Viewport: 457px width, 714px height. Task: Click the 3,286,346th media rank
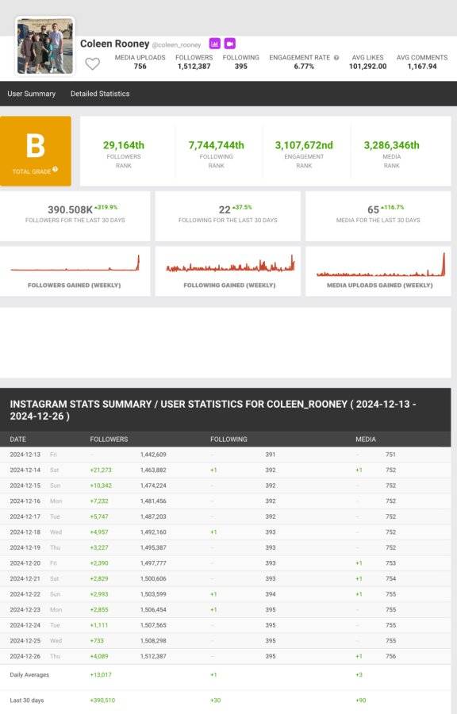point(391,145)
